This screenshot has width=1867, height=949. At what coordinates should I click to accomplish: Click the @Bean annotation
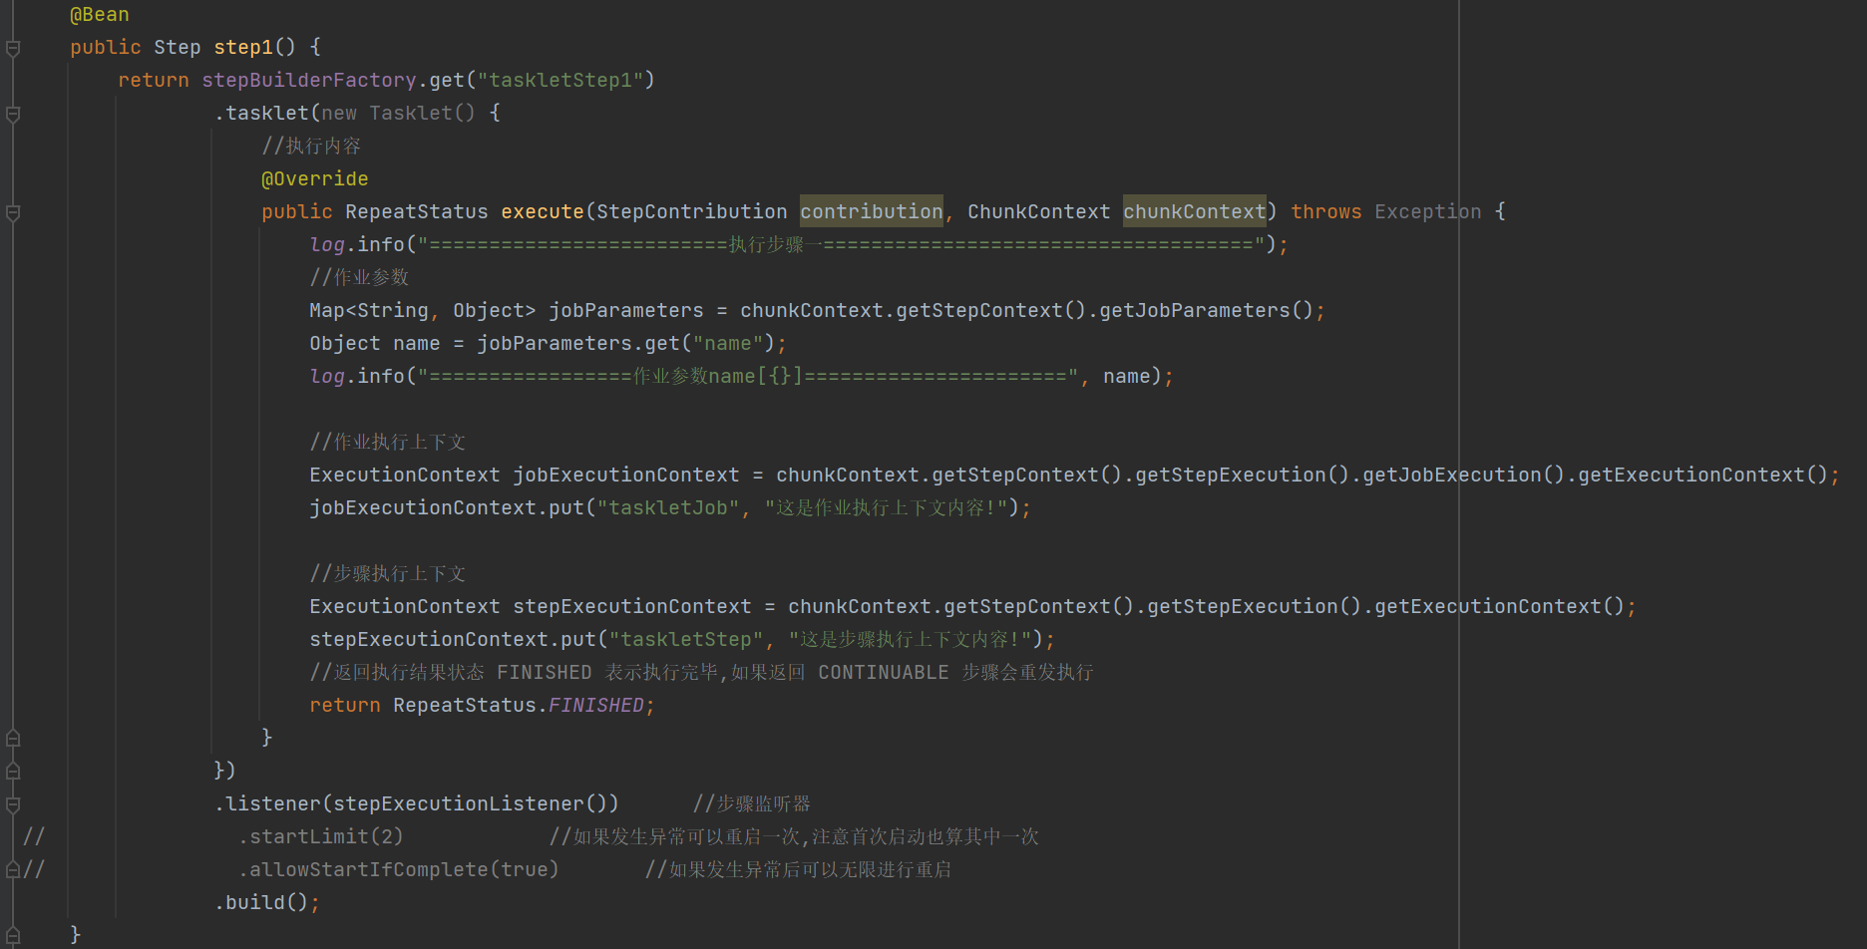[x=99, y=14]
